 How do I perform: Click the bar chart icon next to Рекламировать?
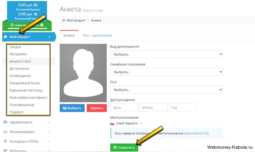click(x=5, y=132)
